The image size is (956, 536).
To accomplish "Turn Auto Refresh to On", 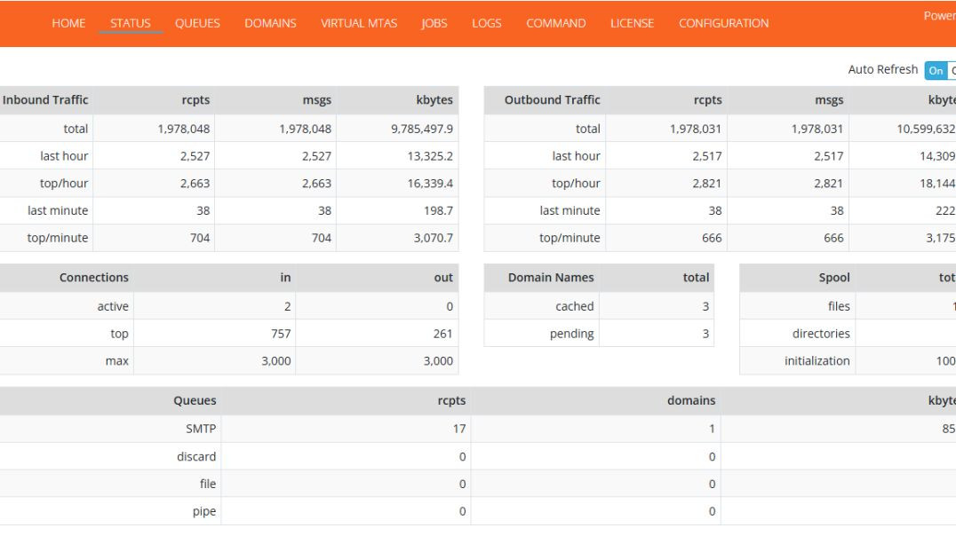I will 934,70.
